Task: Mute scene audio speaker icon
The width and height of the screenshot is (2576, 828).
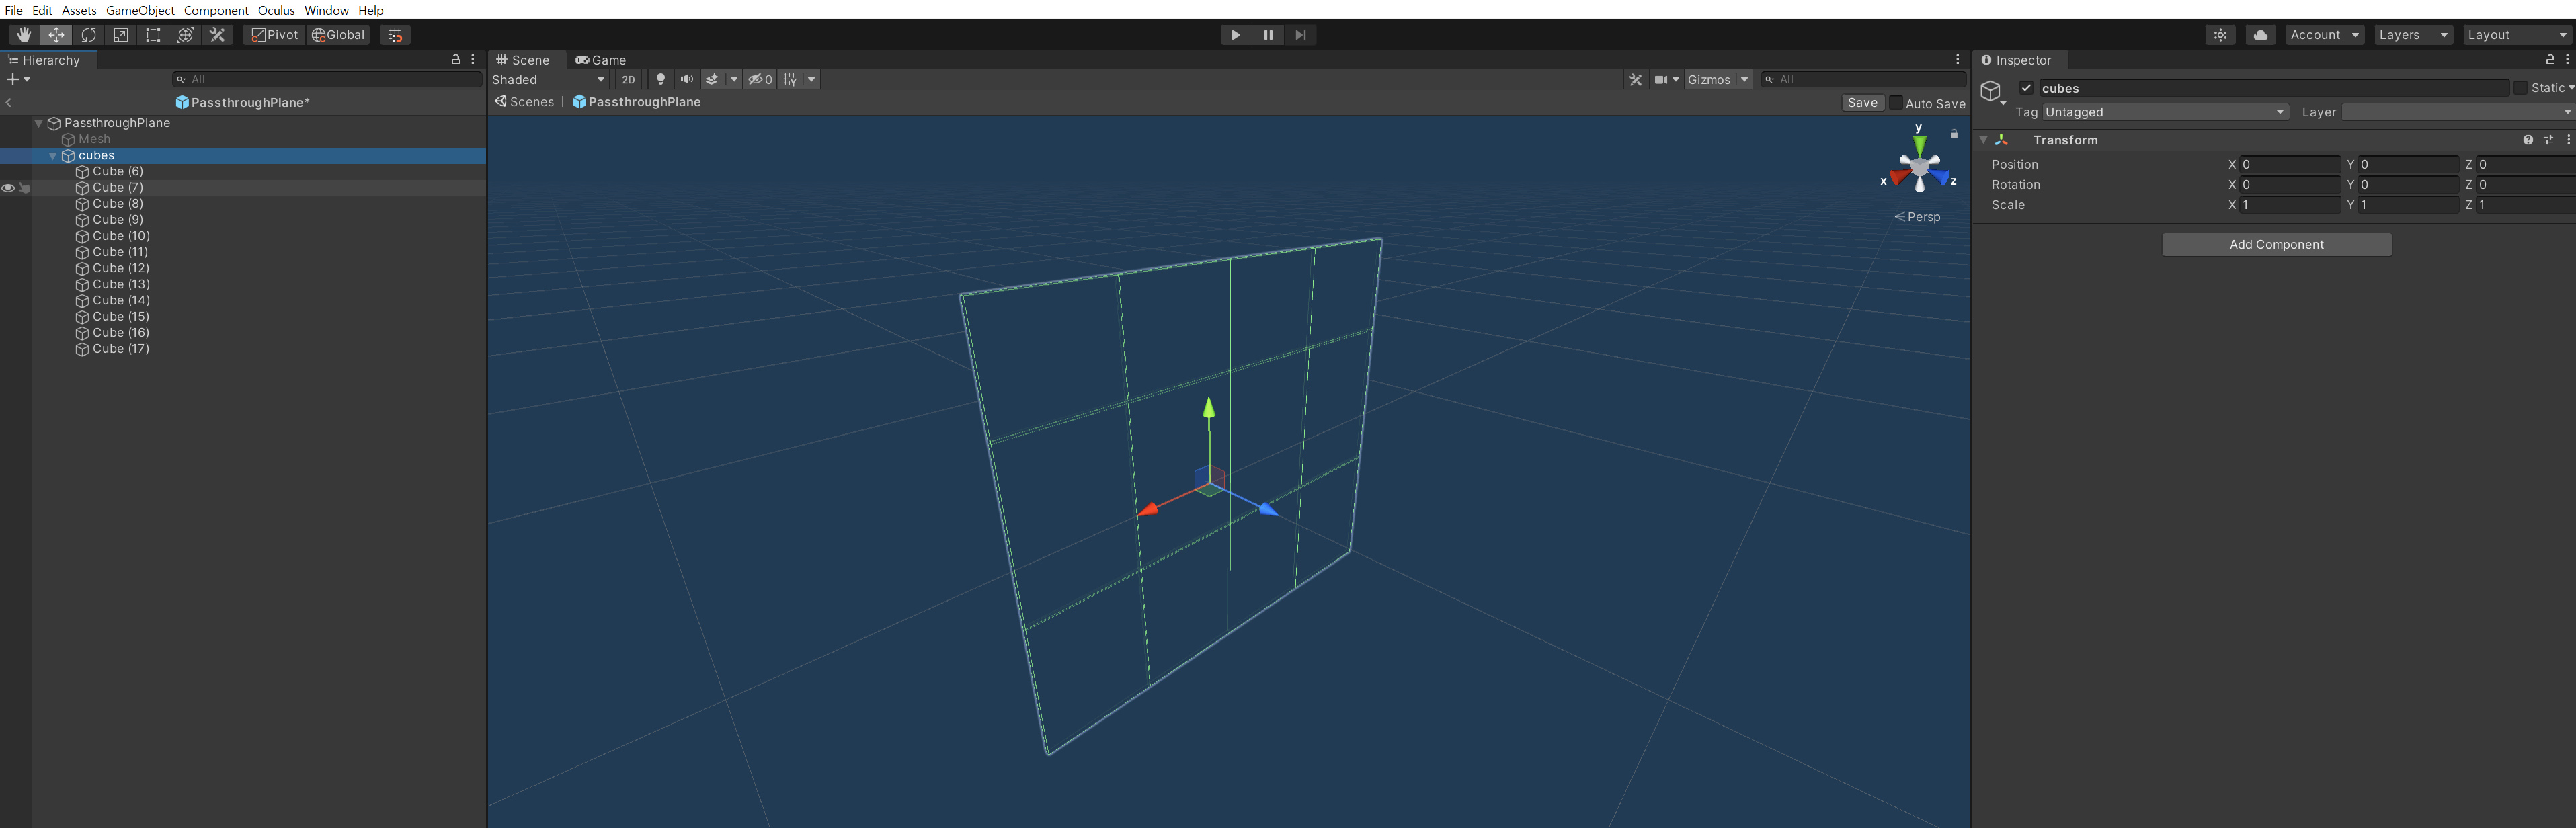Action: (x=686, y=80)
